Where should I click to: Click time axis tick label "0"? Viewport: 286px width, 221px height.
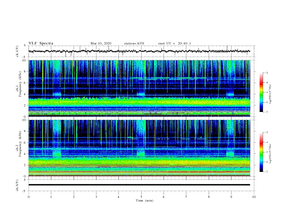29,197
